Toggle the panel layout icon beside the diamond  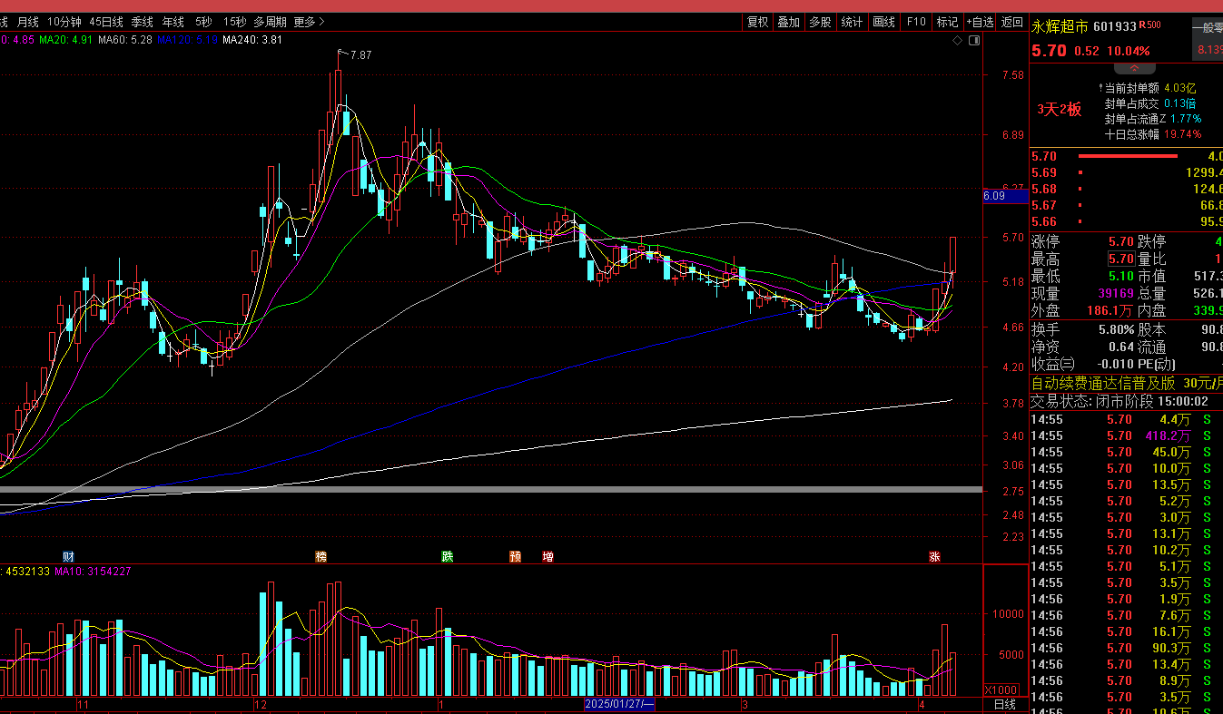pyautogui.click(x=972, y=41)
